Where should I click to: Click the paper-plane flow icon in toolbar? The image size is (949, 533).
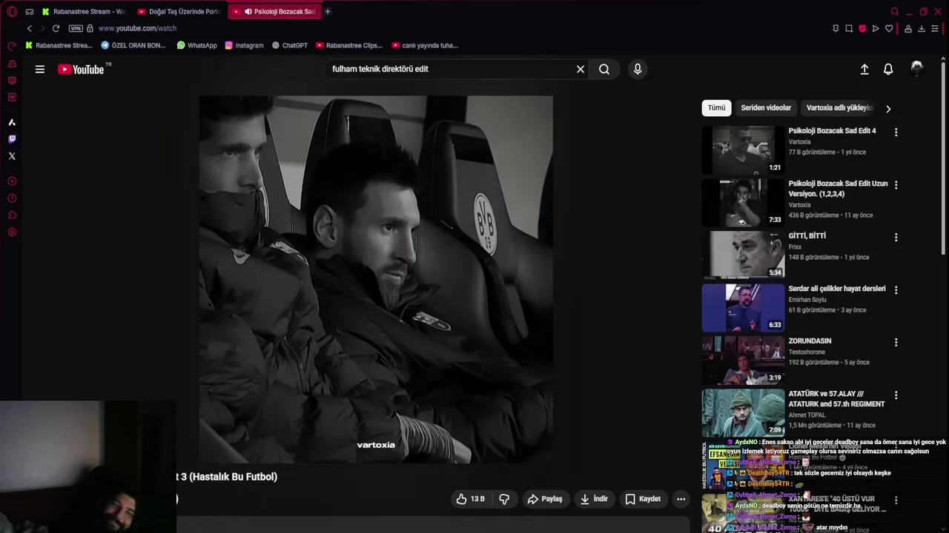pos(876,28)
